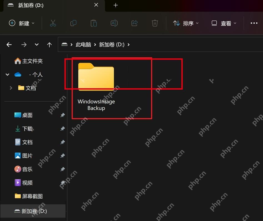This screenshot has height=221, width=263.
Task: Open 桌面 (Desktop) in quick access
Action: click(x=24, y=115)
